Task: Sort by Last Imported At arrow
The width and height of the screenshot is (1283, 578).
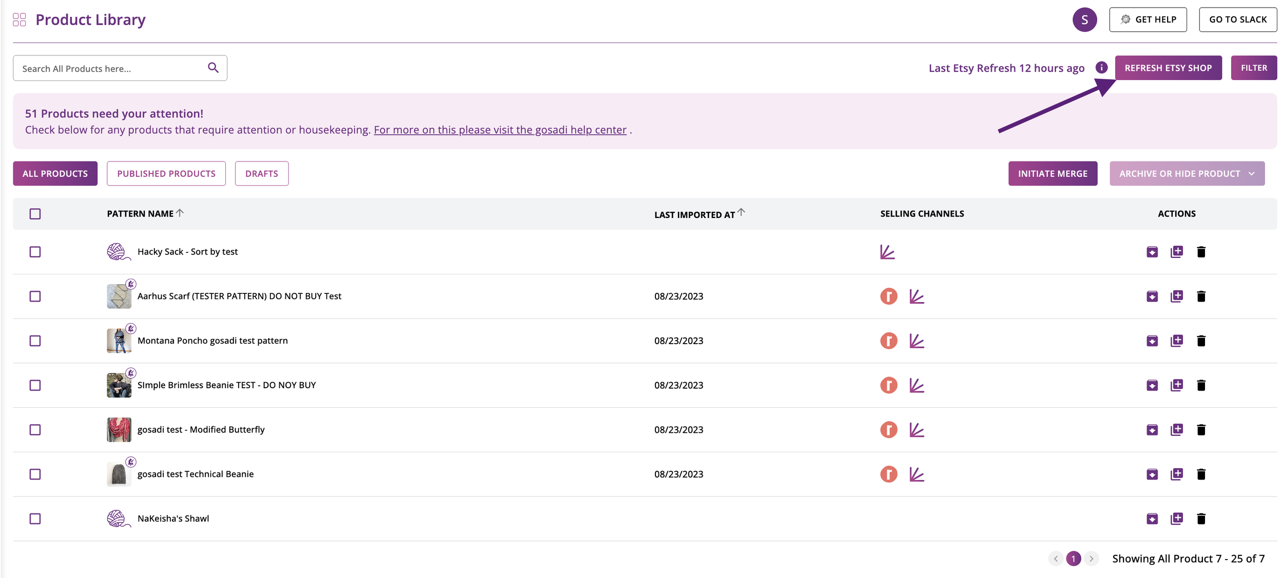Action: pos(741,212)
